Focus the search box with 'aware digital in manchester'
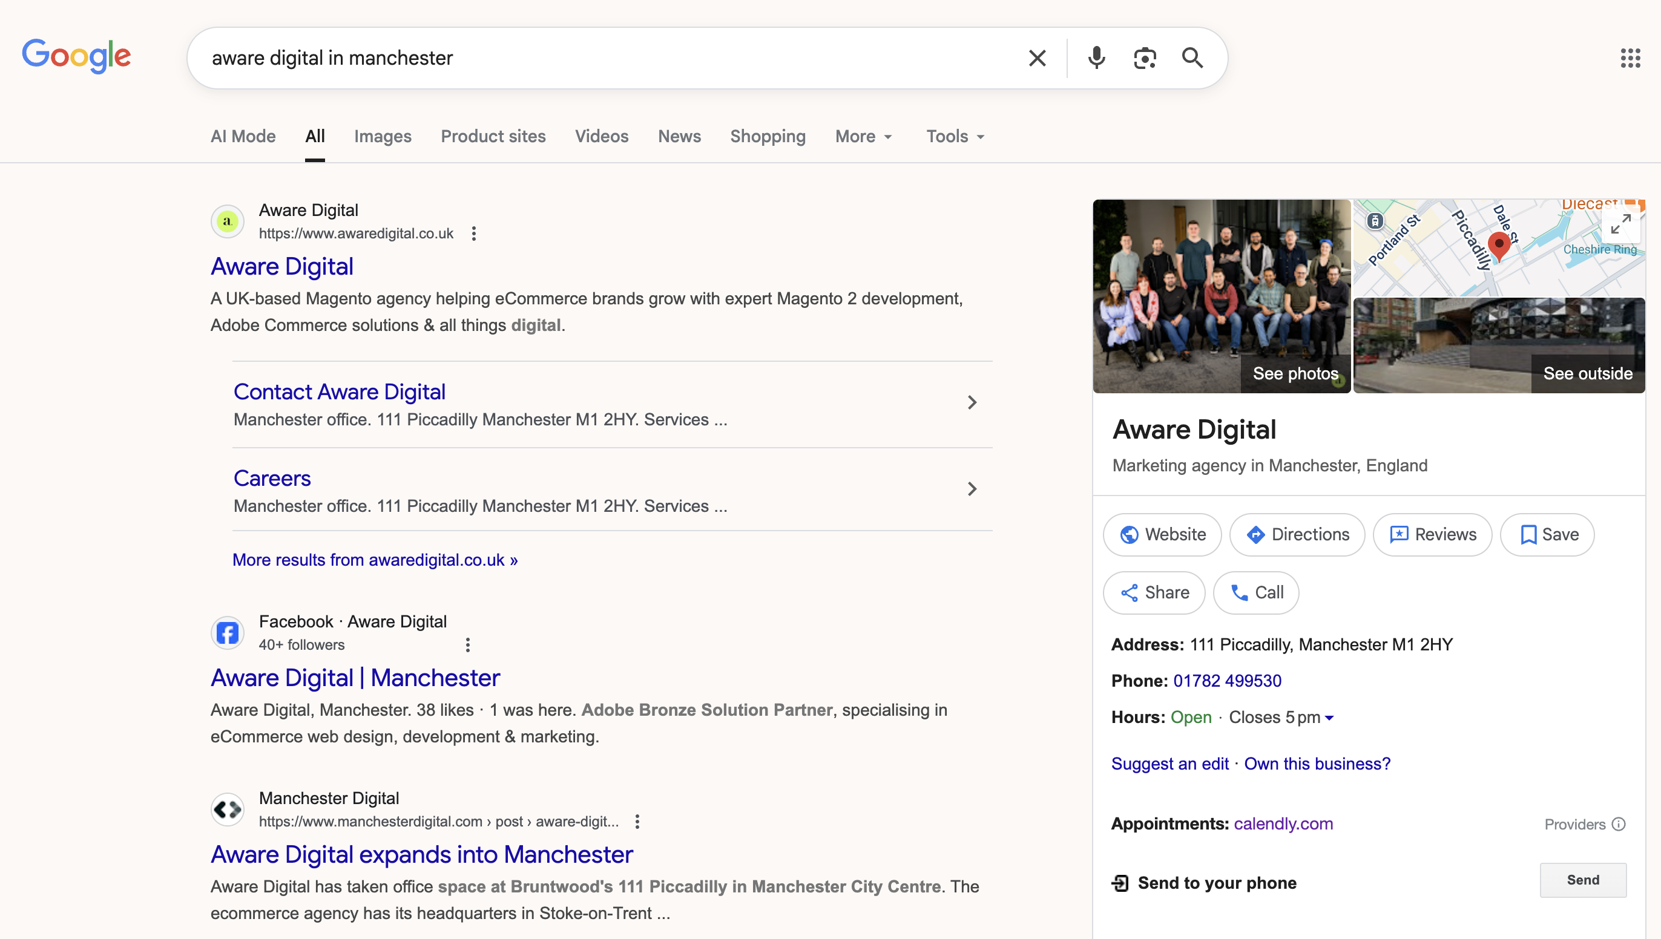 pos(607,58)
